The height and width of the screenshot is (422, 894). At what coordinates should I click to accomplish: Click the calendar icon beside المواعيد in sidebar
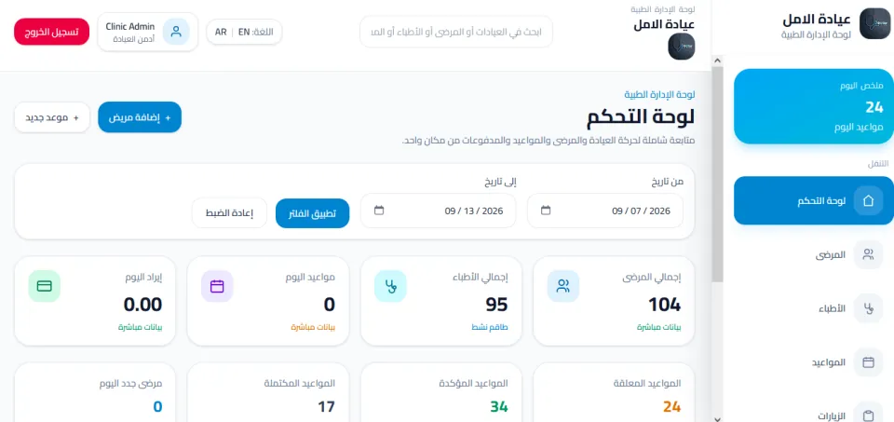tap(868, 362)
